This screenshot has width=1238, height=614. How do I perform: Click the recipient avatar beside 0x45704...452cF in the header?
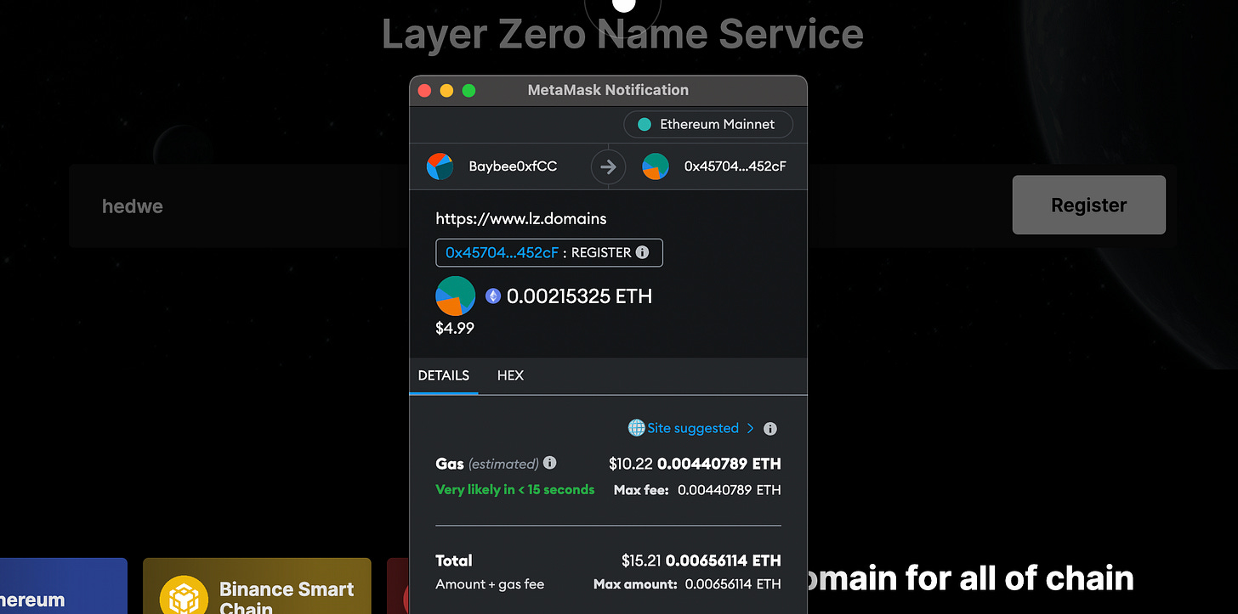656,166
